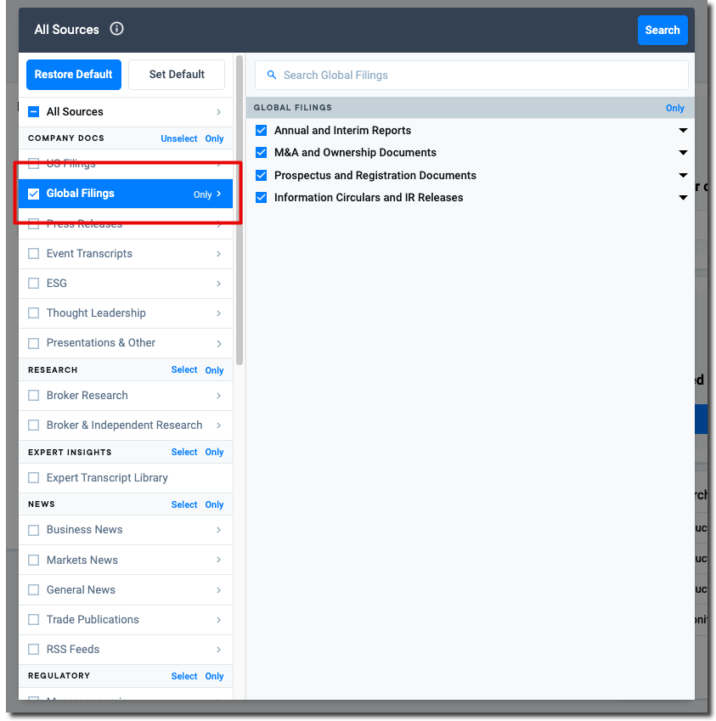Select Presentations & Other source item

click(100, 343)
